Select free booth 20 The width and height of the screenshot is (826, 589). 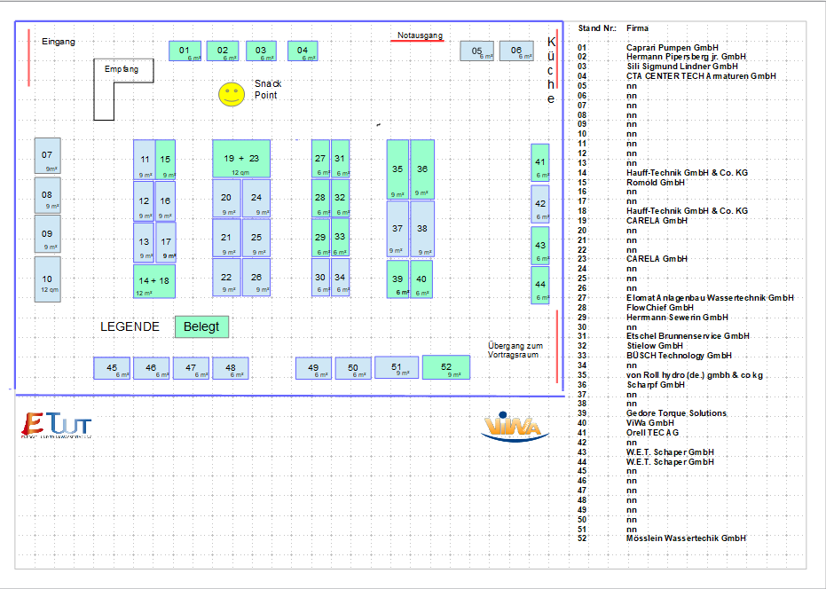(226, 198)
